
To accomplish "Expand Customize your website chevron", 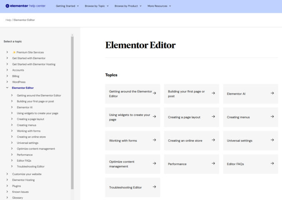I will 7,174.
